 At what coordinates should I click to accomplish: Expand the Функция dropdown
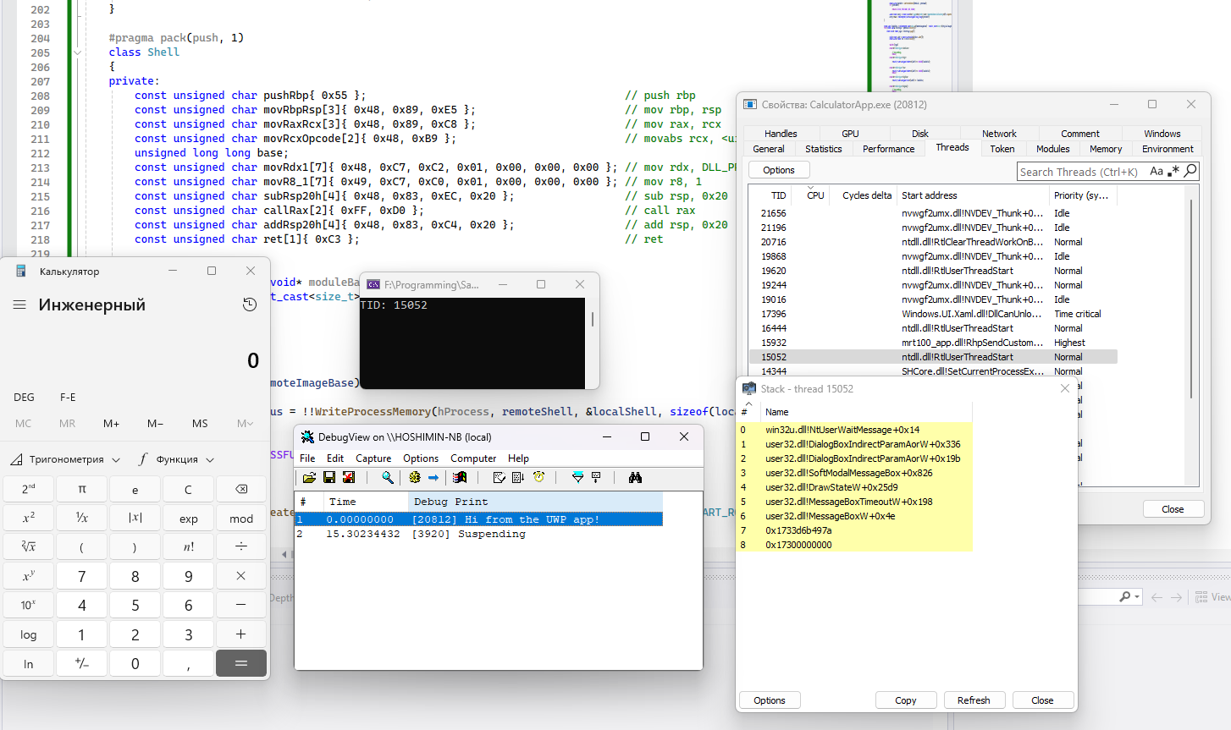click(x=176, y=459)
